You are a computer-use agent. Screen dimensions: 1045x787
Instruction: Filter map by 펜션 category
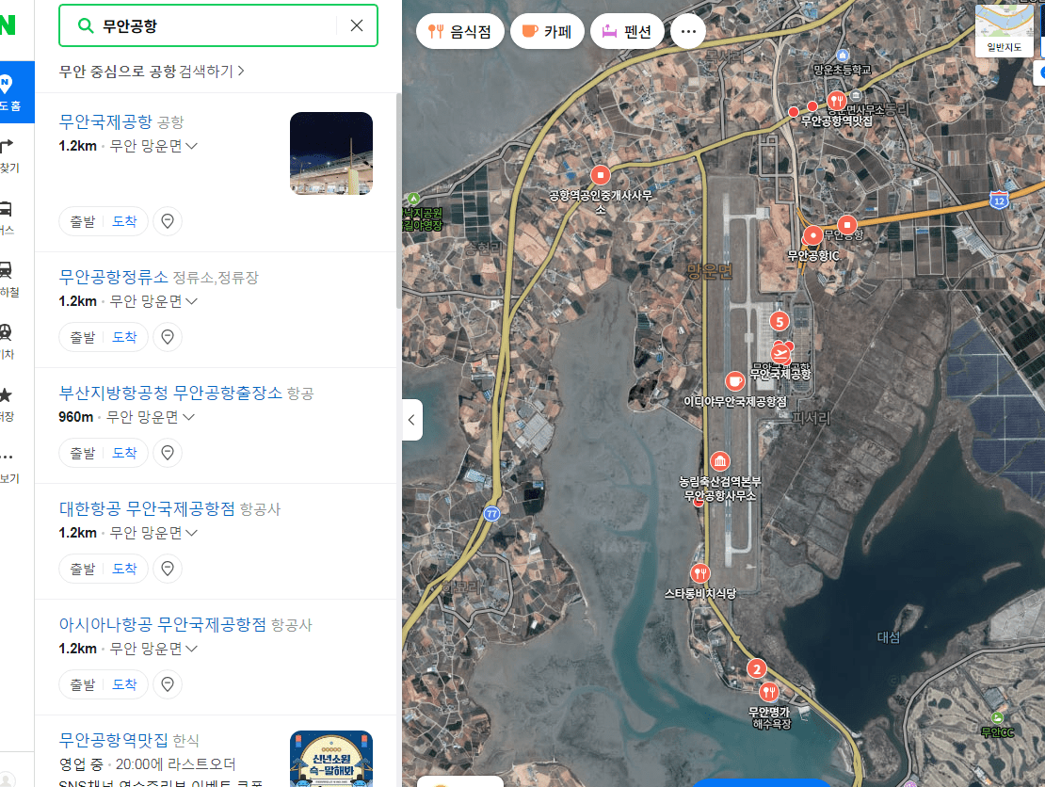pyautogui.click(x=627, y=31)
